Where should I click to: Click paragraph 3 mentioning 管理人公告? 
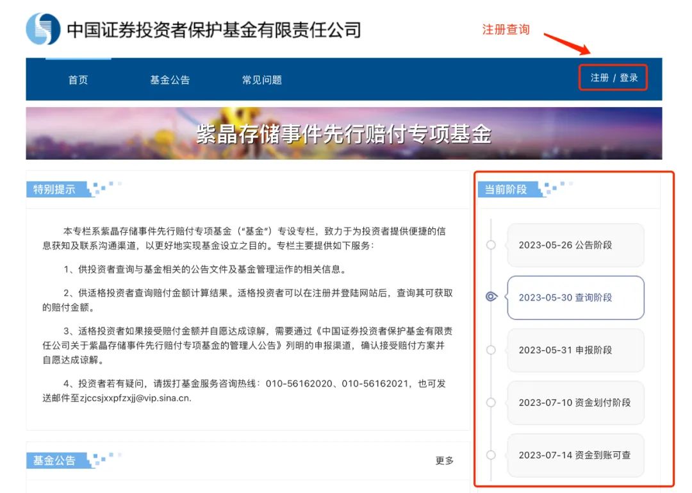247,346
